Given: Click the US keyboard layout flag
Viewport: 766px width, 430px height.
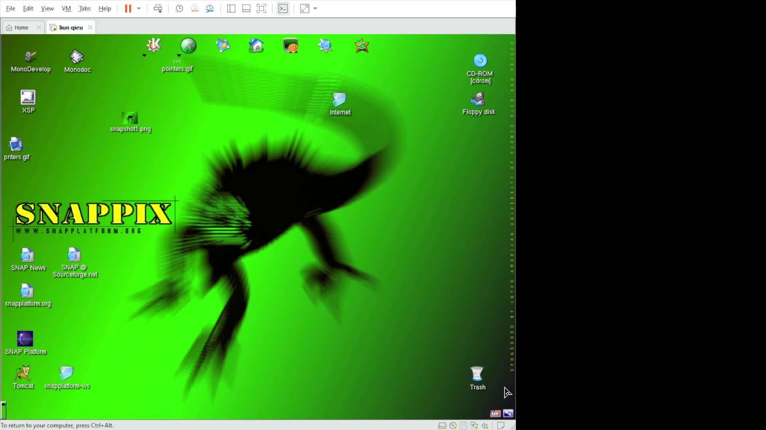Looking at the screenshot, I should (x=496, y=413).
